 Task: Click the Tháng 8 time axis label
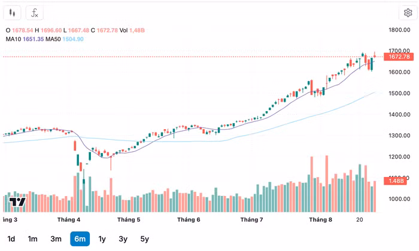click(320, 220)
